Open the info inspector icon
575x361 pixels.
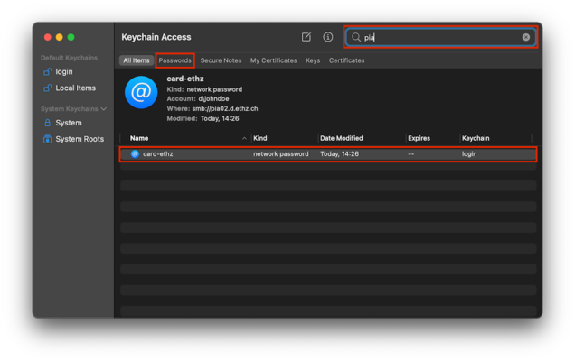(328, 37)
